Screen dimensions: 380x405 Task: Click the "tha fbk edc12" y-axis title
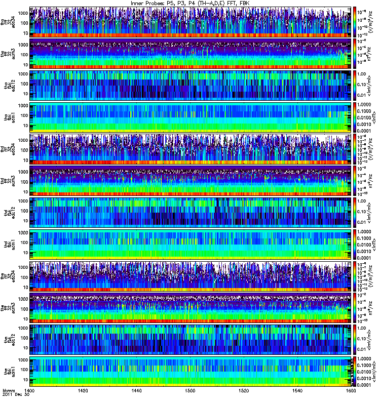click(10, 86)
